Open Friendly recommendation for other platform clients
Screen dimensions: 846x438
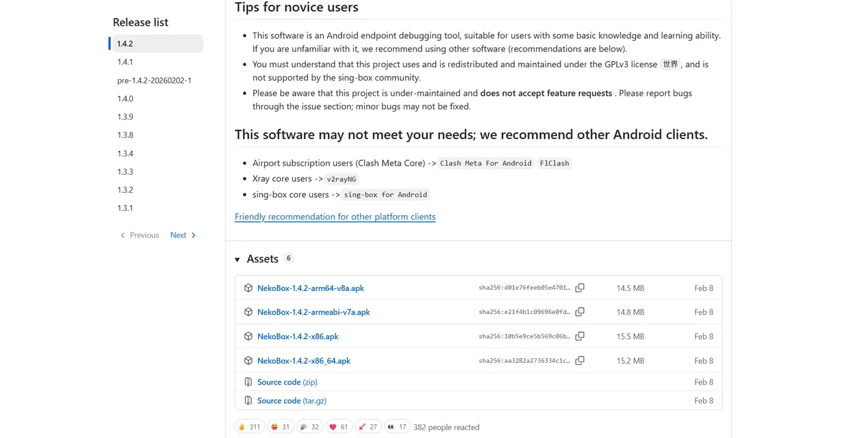point(335,216)
